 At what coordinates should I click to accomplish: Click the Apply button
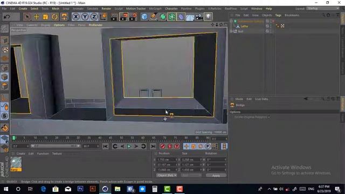(216, 175)
